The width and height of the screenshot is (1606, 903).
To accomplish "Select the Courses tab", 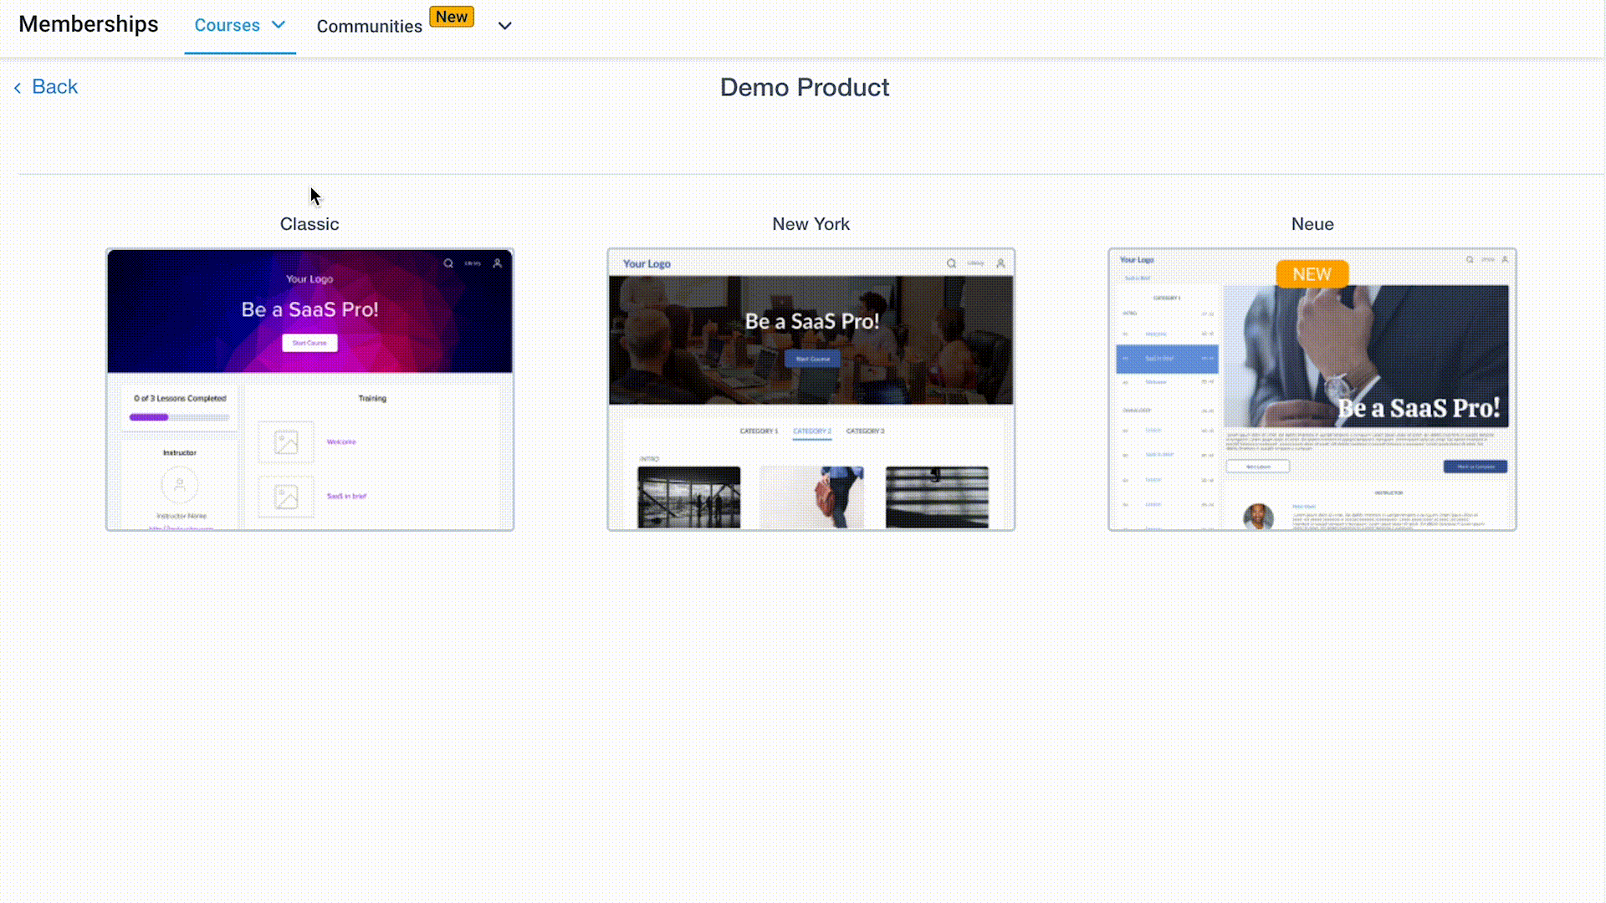I will (x=227, y=25).
